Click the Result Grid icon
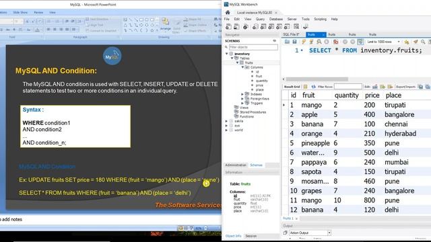431x242 pixels. pyautogui.click(x=305, y=87)
